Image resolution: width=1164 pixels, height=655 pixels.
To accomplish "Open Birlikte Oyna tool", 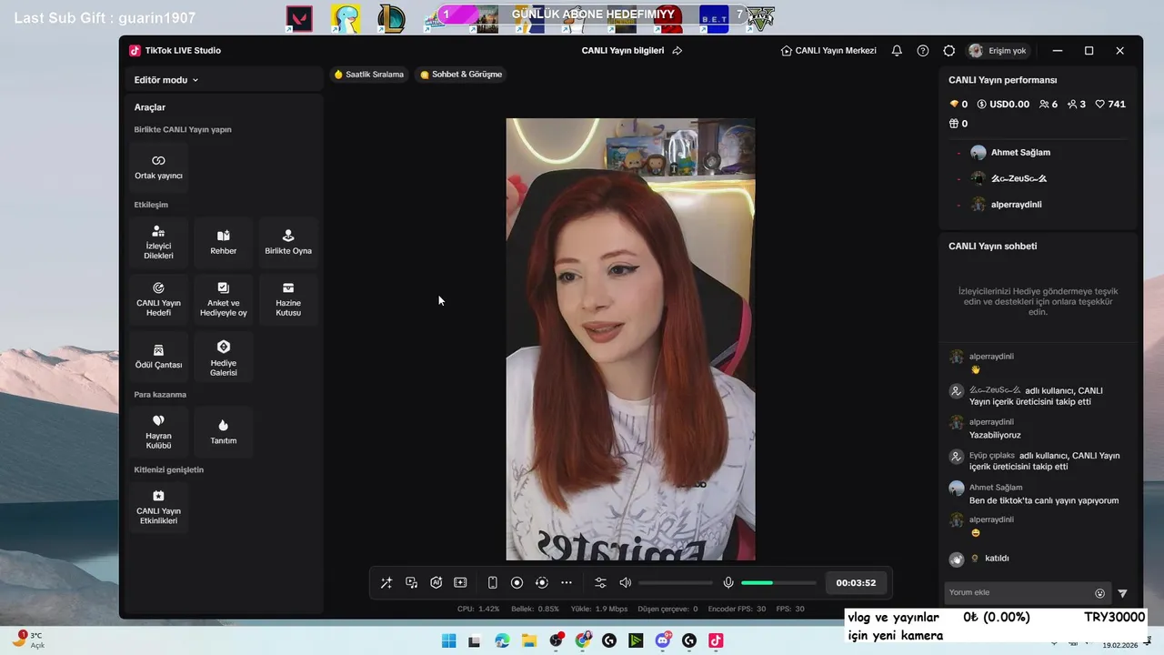I will pyautogui.click(x=288, y=243).
